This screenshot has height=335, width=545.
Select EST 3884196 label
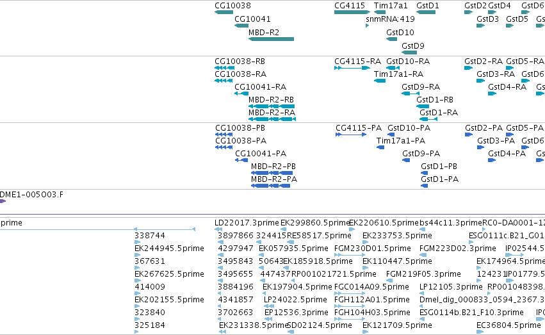click(236, 287)
